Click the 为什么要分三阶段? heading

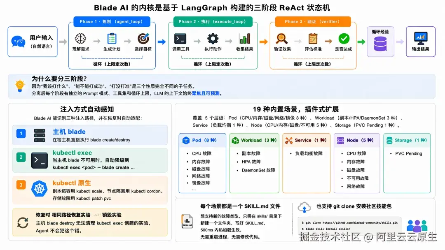pyautogui.click(x=59, y=79)
